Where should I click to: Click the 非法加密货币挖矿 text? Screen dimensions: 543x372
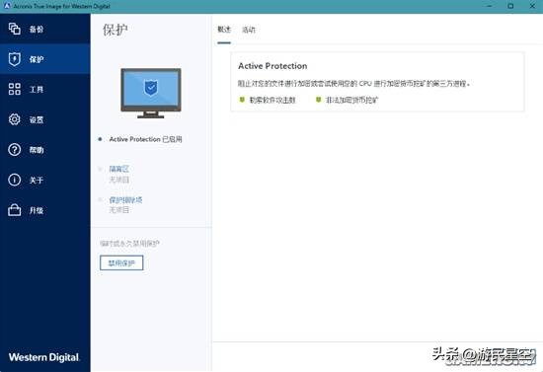click(352, 100)
